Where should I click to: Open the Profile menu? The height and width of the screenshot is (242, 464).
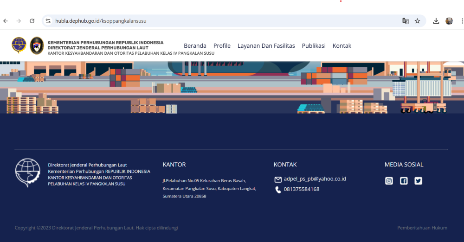coord(222,46)
